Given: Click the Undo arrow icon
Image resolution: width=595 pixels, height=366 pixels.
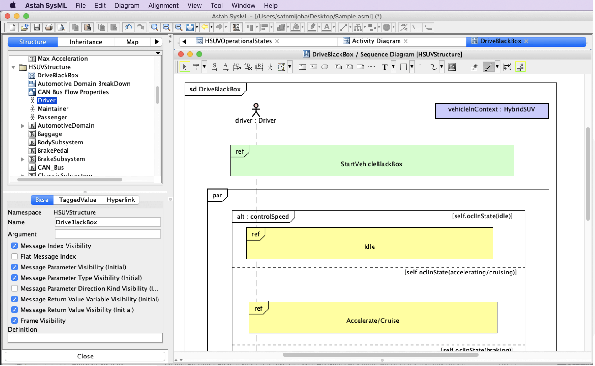Looking at the screenshot, I should 128,28.
